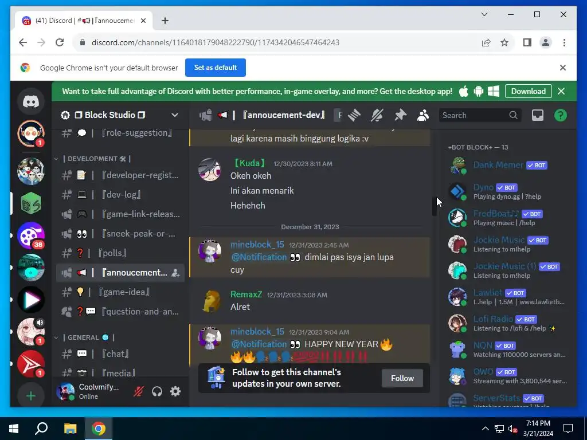The width and height of the screenshot is (587, 440).
Task: Open the sneek-peak-or channel
Action: 120,234
